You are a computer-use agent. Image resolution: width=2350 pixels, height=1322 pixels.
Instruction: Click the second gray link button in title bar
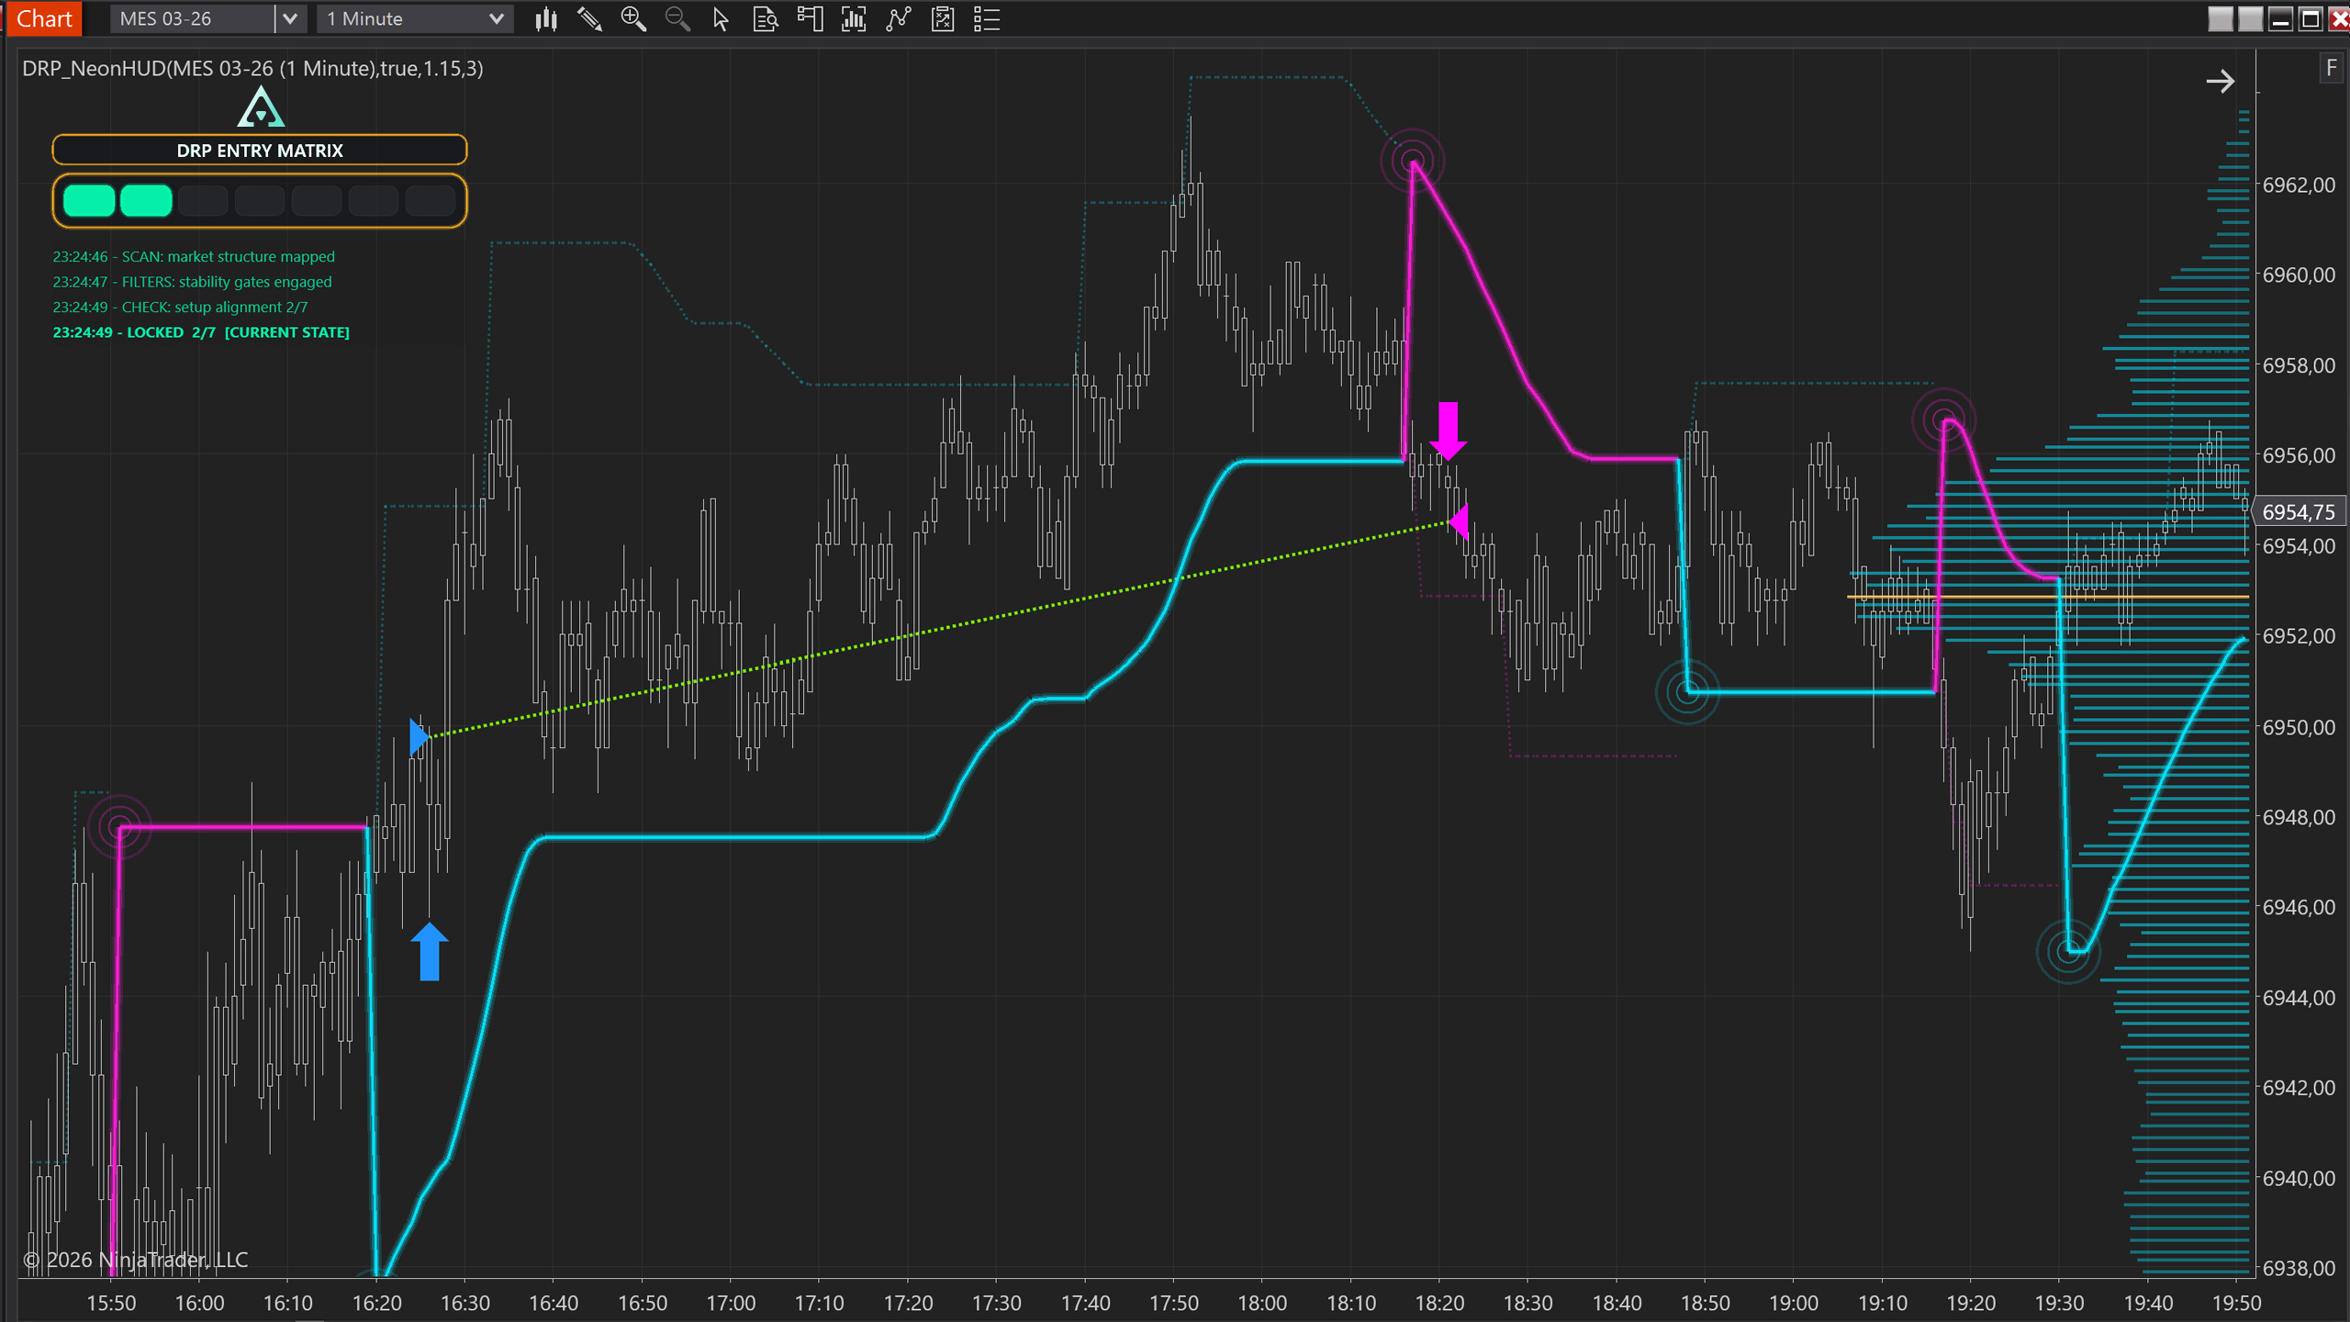click(x=2250, y=18)
